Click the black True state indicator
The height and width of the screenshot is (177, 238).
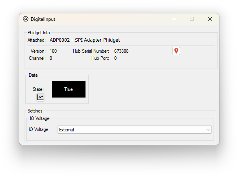(69, 89)
